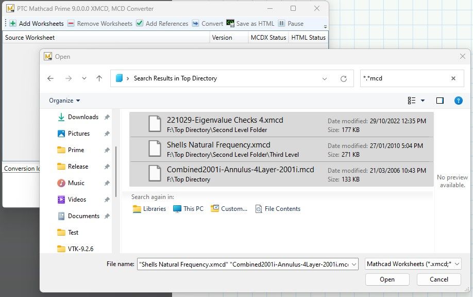
Task: Click the Open button
Action: pos(387,279)
